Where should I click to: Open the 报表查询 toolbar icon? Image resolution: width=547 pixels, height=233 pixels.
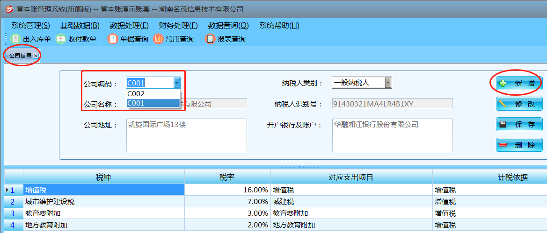point(210,39)
